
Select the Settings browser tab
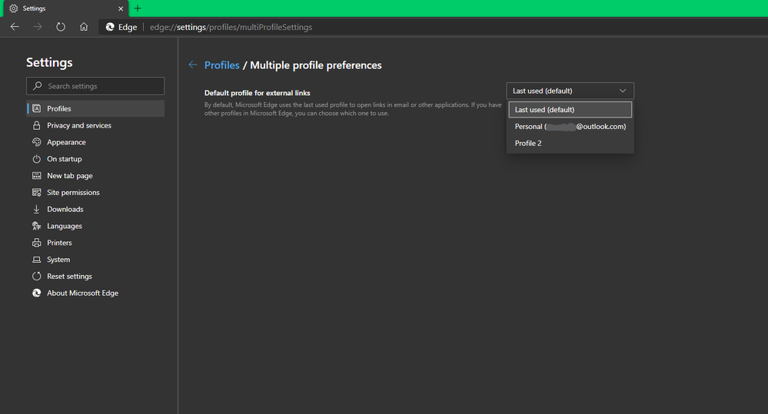point(65,8)
